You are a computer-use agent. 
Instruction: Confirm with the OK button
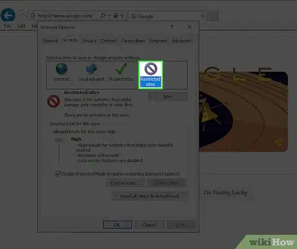(x=118, y=225)
